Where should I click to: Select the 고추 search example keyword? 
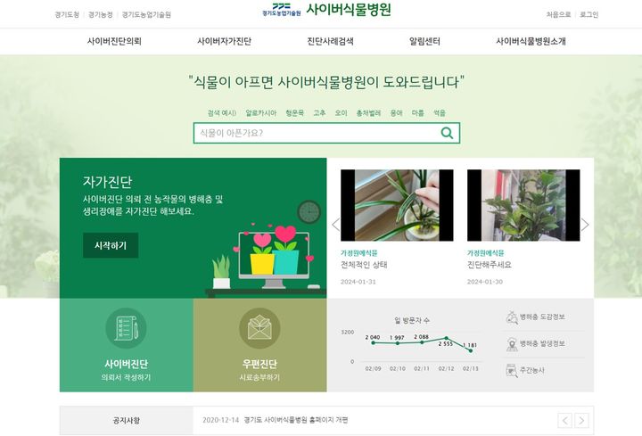click(x=319, y=113)
